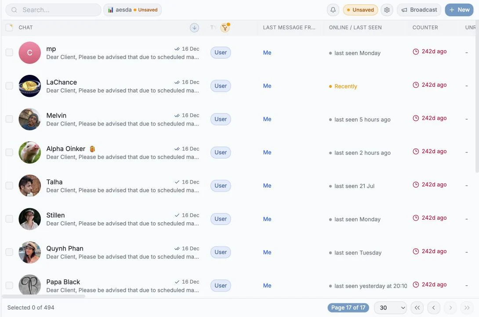The width and height of the screenshot is (479, 317).
Task: Open LaChance profile avatar
Action: tap(29, 86)
